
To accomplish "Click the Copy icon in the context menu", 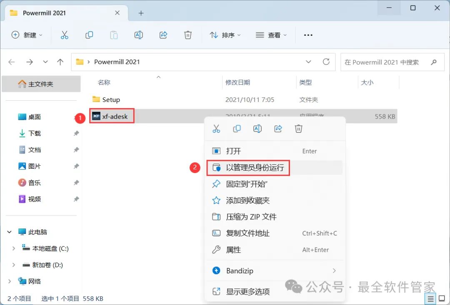I will [x=237, y=129].
